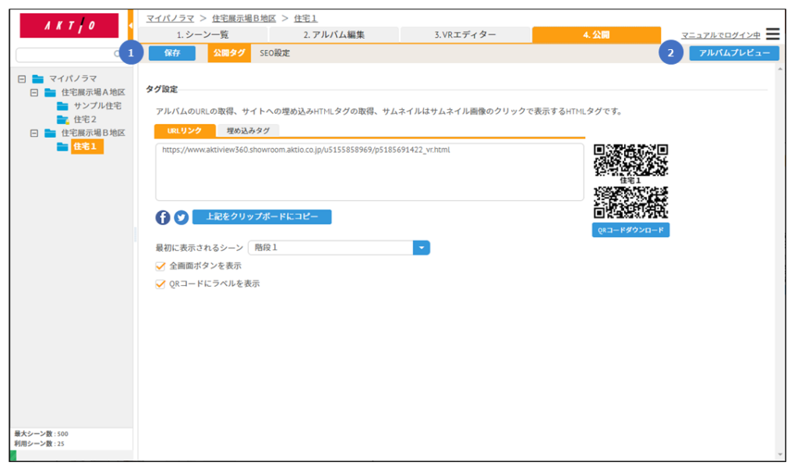Click the 住宅1 QR code image
Image resolution: width=798 pixels, height=473 pixels.
630,160
